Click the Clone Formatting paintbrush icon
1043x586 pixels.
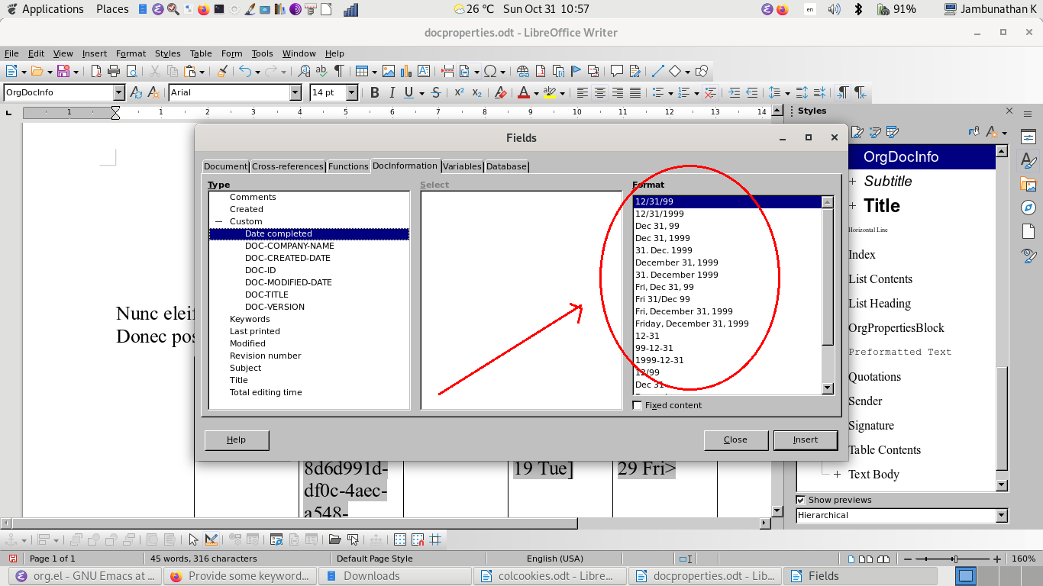coord(222,72)
